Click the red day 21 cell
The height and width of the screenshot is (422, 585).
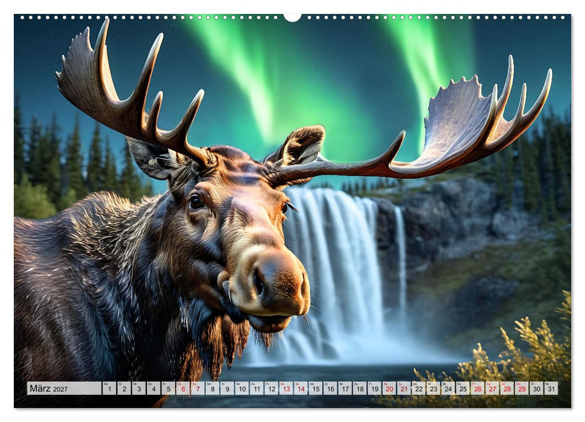pyautogui.click(x=404, y=388)
